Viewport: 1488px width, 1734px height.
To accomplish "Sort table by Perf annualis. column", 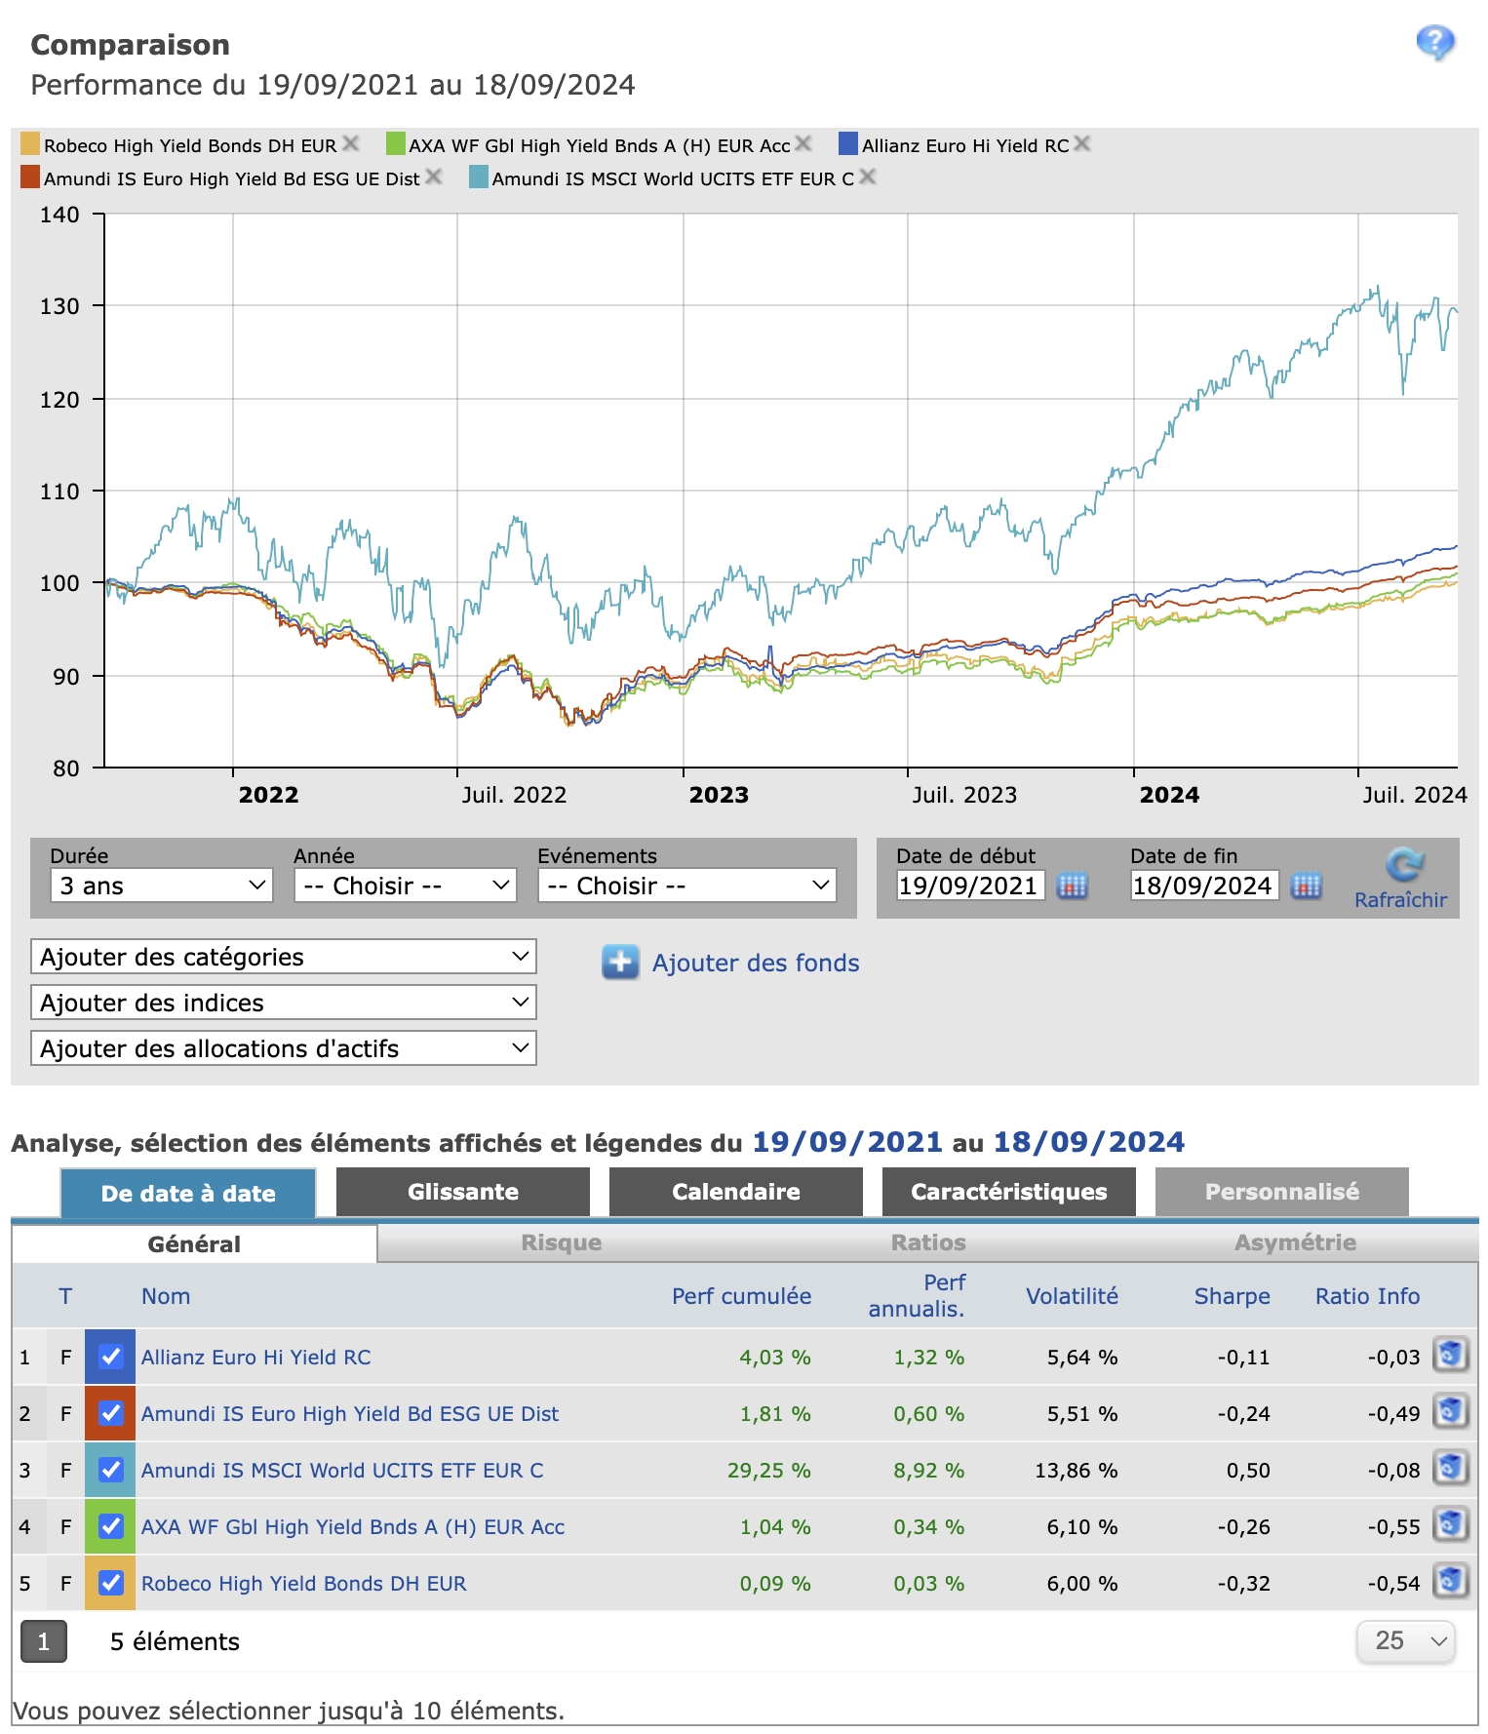I will point(917,1296).
